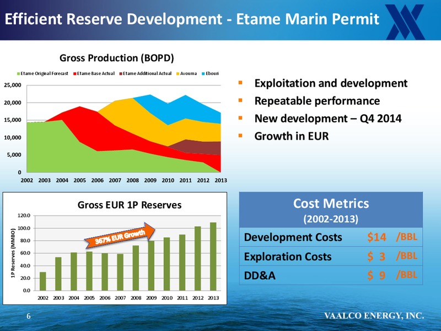Select the 'Repeatable performance' bullet
The height and width of the screenshot is (331, 441).
pyautogui.click(x=317, y=101)
